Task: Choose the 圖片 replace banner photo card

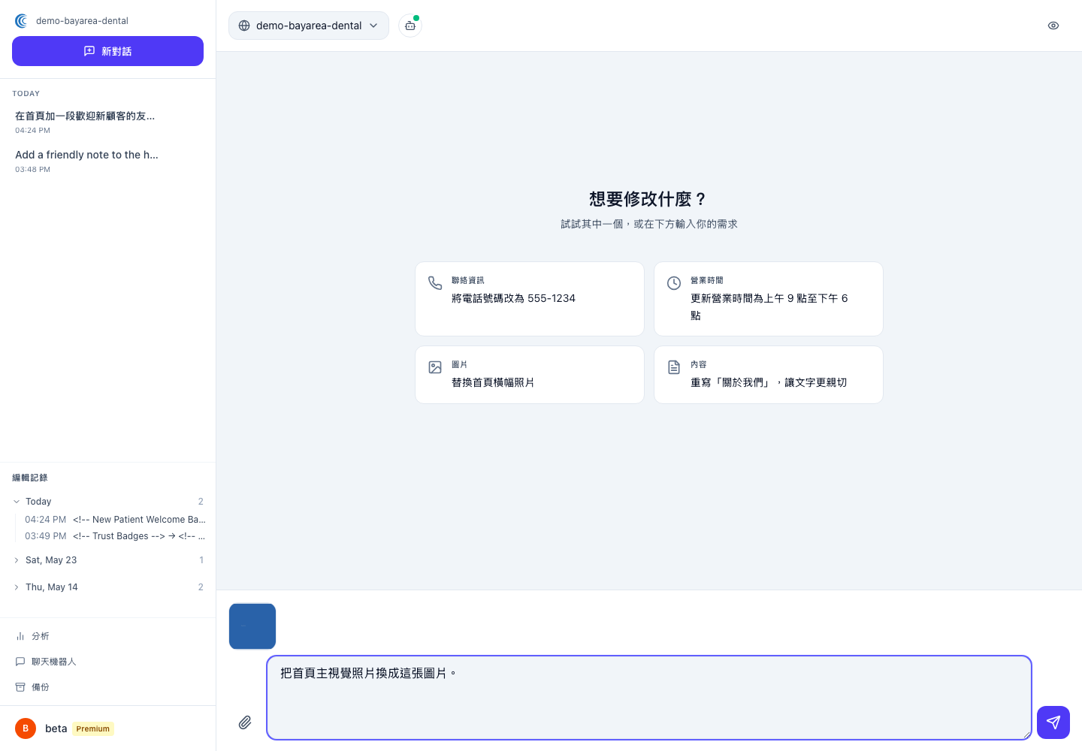Action: [x=530, y=375]
